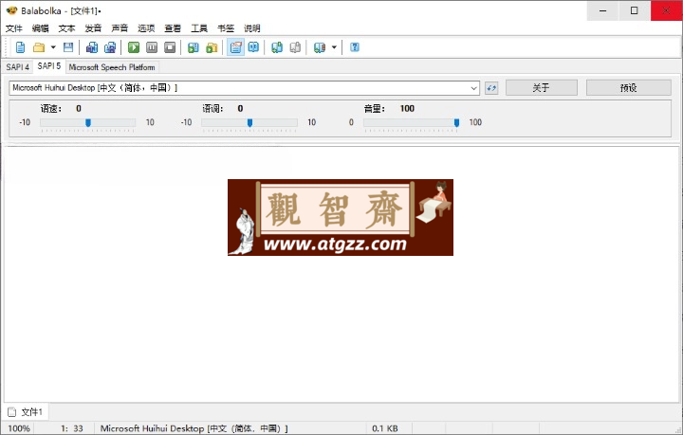This screenshot has height=435, width=683.
Task: Click the blue open-book toolbar icon
Action: coord(253,47)
